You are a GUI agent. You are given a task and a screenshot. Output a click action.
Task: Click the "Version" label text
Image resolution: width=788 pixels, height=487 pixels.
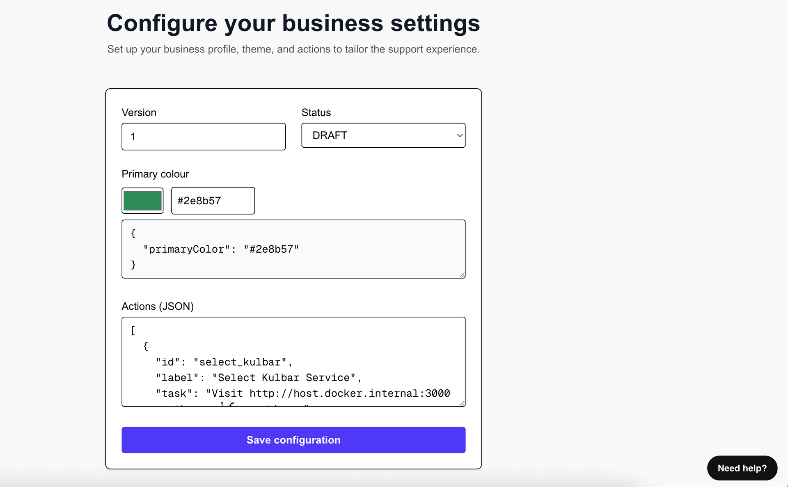139,112
